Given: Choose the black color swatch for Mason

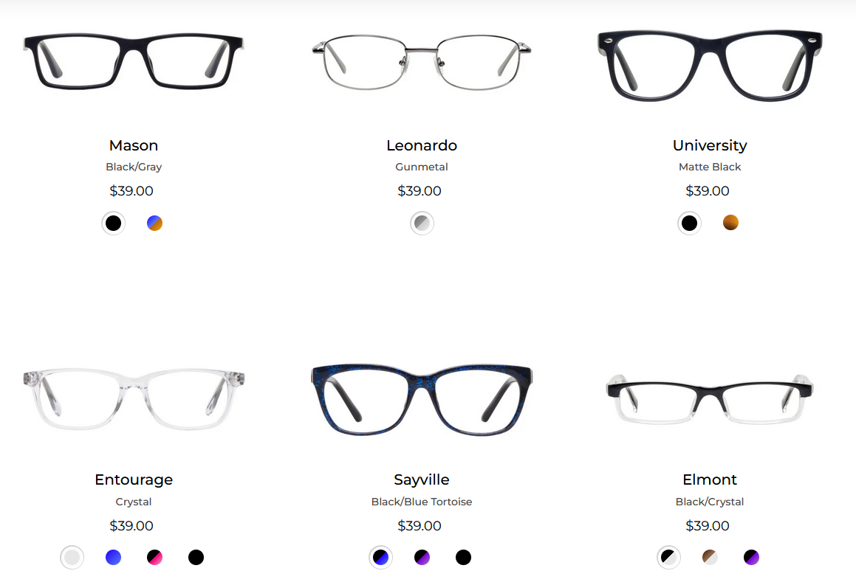Looking at the screenshot, I should 113,223.
